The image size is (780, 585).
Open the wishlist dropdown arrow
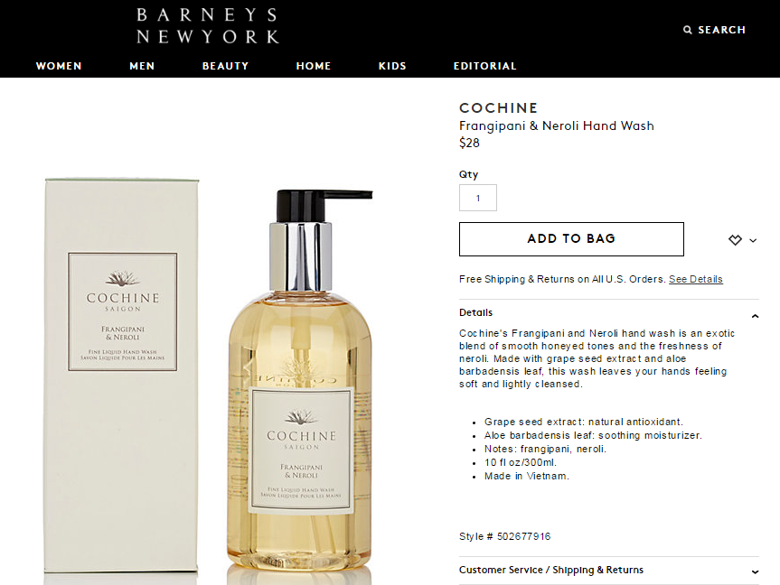[x=753, y=240]
